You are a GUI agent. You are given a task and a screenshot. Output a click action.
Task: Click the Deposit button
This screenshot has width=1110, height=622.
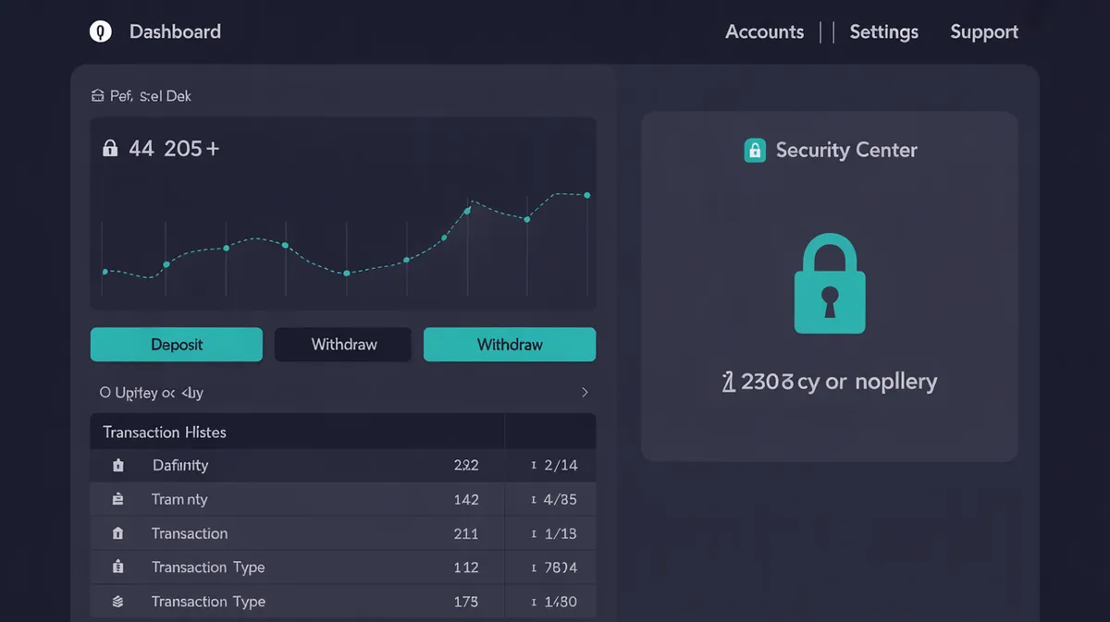176,344
